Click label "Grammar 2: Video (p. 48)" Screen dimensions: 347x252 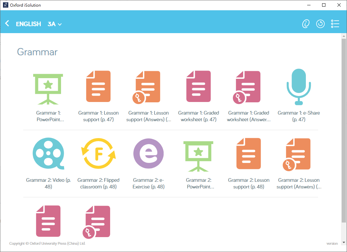coord(48,183)
